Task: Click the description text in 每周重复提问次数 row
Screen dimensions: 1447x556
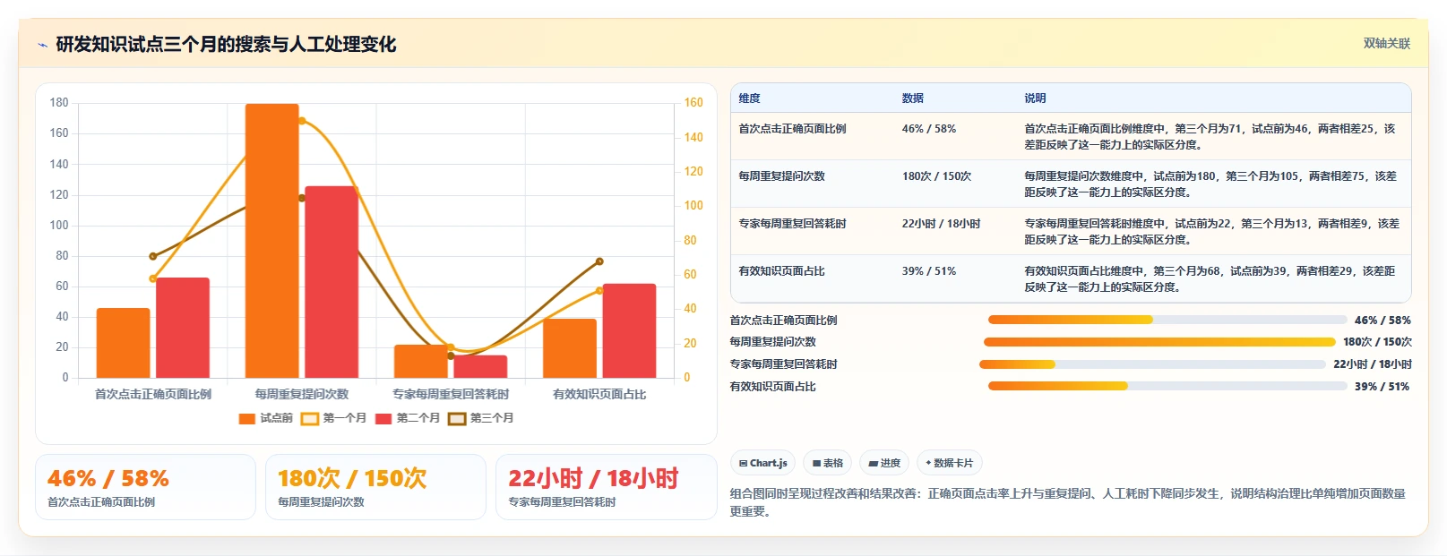Action: (1210, 184)
